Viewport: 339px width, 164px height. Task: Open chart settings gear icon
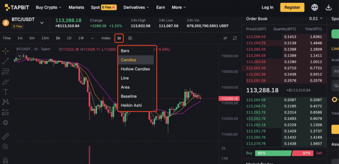(x=130, y=38)
